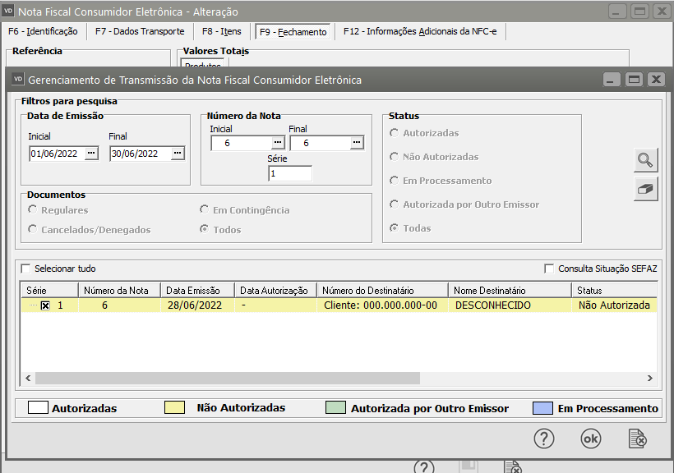The height and width of the screenshot is (473, 674).
Task: Click the help question mark icon
Action: (x=544, y=439)
